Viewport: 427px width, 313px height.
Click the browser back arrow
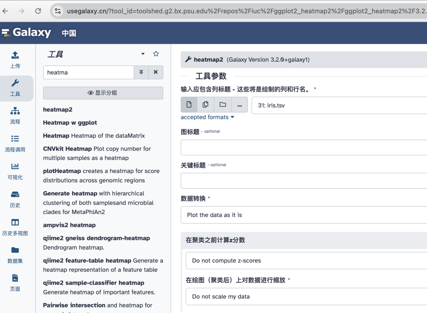[5, 11]
